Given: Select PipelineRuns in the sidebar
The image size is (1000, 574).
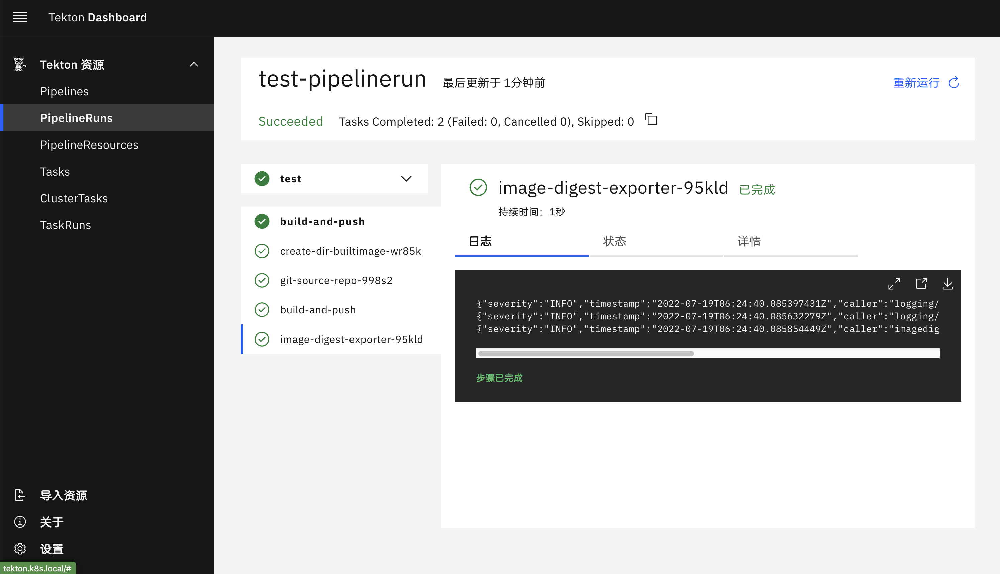Looking at the screenshot, I should (x=107, y=118).
